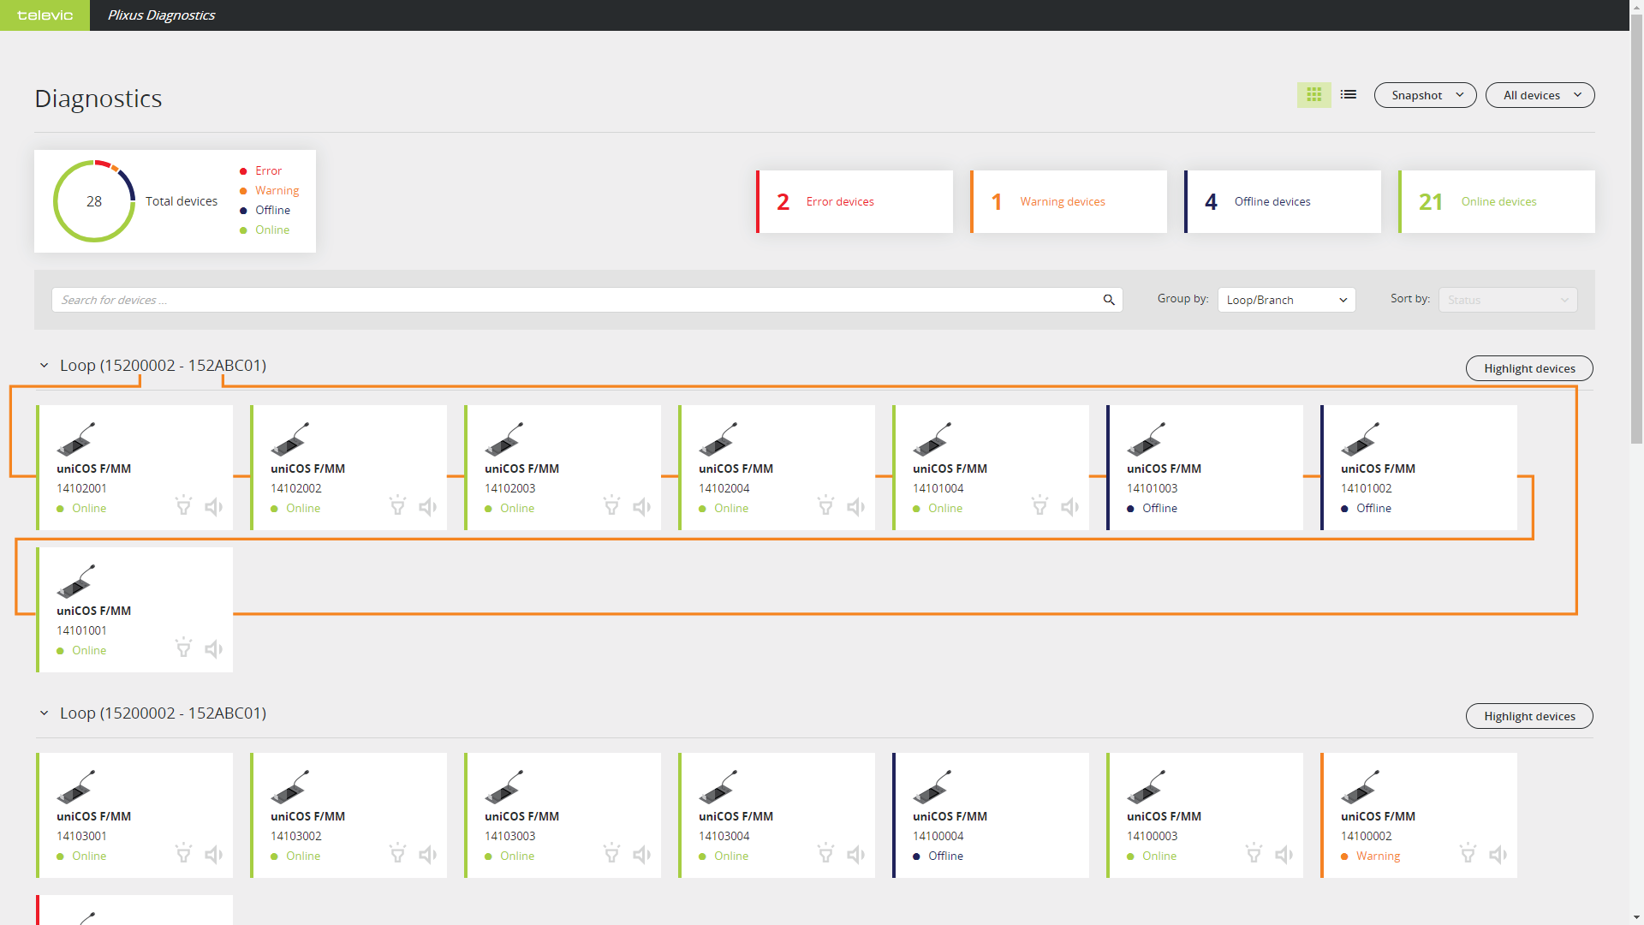Open the Snapshot dropdown
The image size is (1644, 925).
click(x=1425, y=95)
